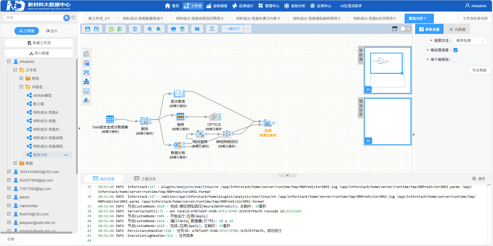Click the 一键执行 button
The width and height of the screenshot is (493, 246).
pyautogui.click(x=232, y=29)
